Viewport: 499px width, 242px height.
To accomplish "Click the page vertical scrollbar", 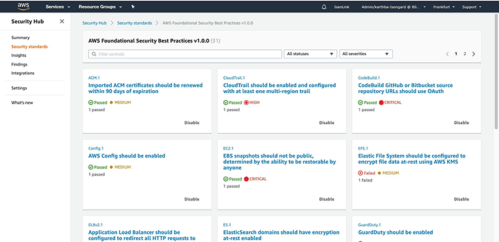I will pos(496,72).
